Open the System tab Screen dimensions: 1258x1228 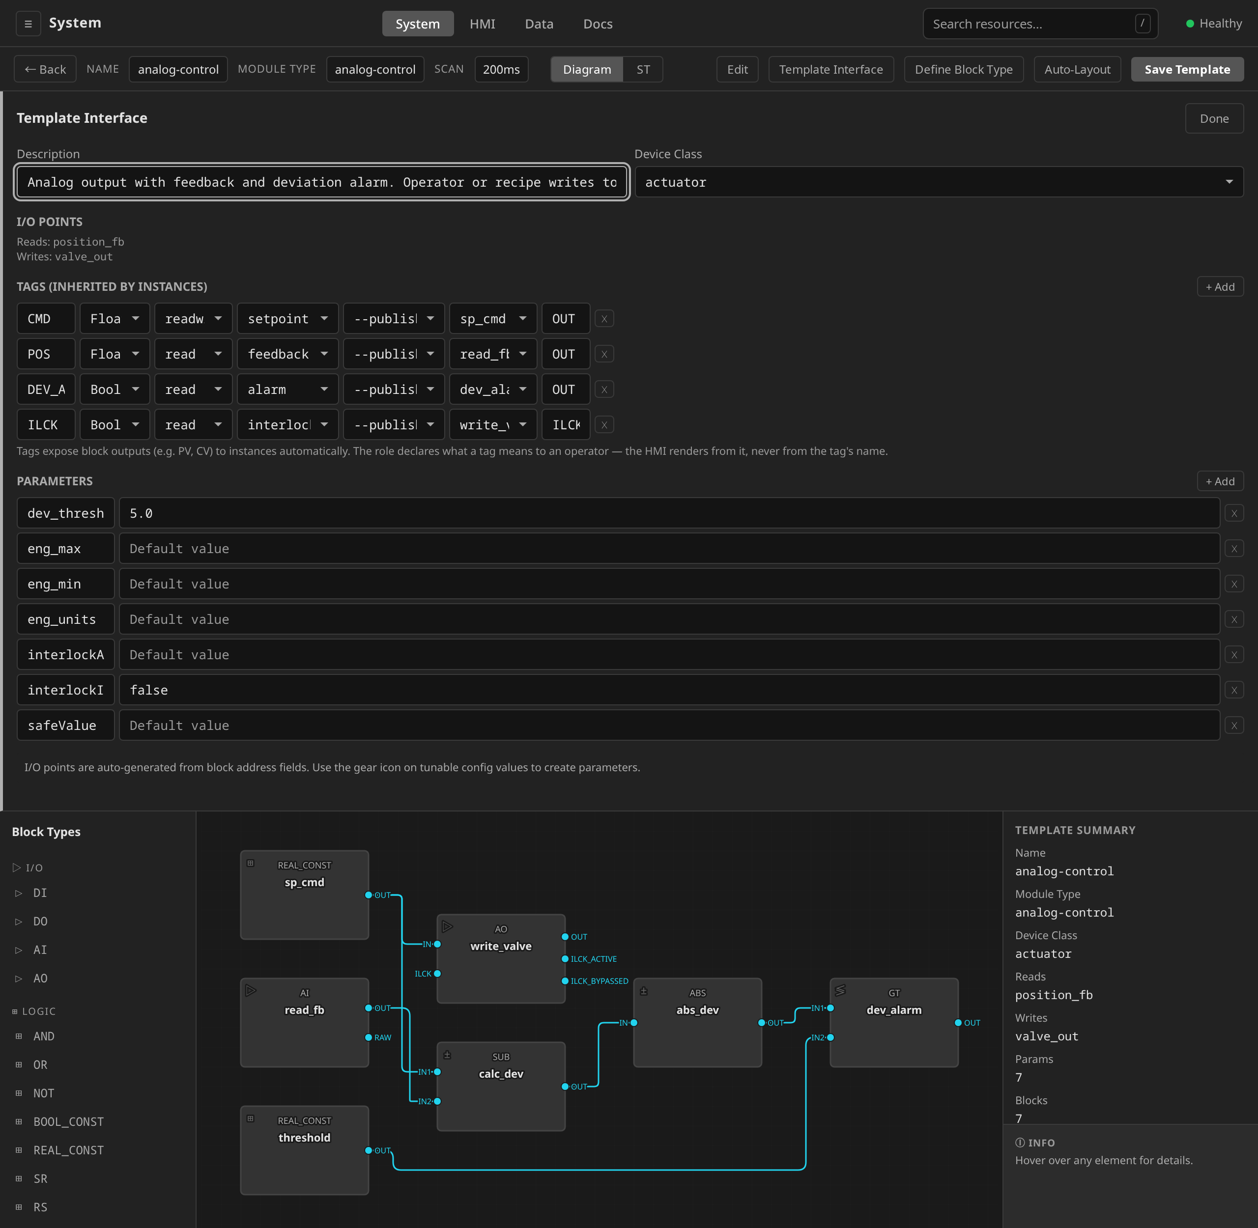coord(417,24)
